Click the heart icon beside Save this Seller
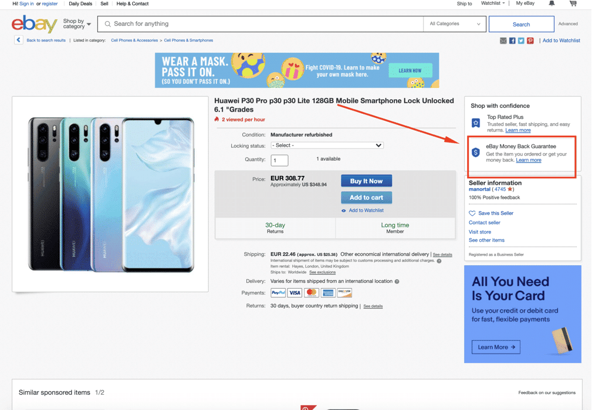The width and height of the screenshot is (592, 410). tap(472, 214)
